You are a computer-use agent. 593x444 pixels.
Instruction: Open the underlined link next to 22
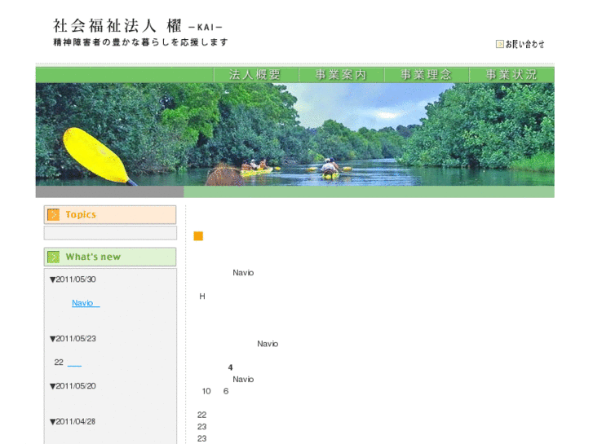coord(74,363)
